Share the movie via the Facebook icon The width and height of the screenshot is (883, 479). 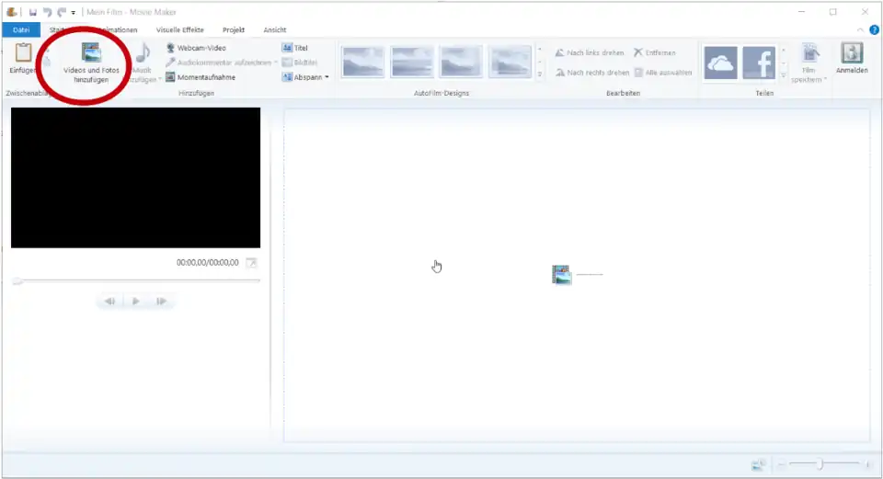tap(759, 63)
